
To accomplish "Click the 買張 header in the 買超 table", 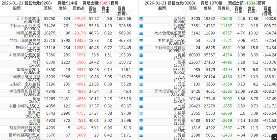I will pos(48,8).
